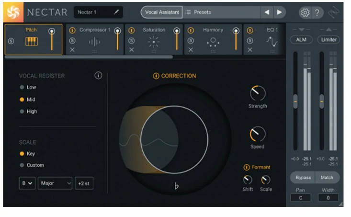The image size is (351, 217).
Task: Toggle the Formant power button
Action: 247,167
